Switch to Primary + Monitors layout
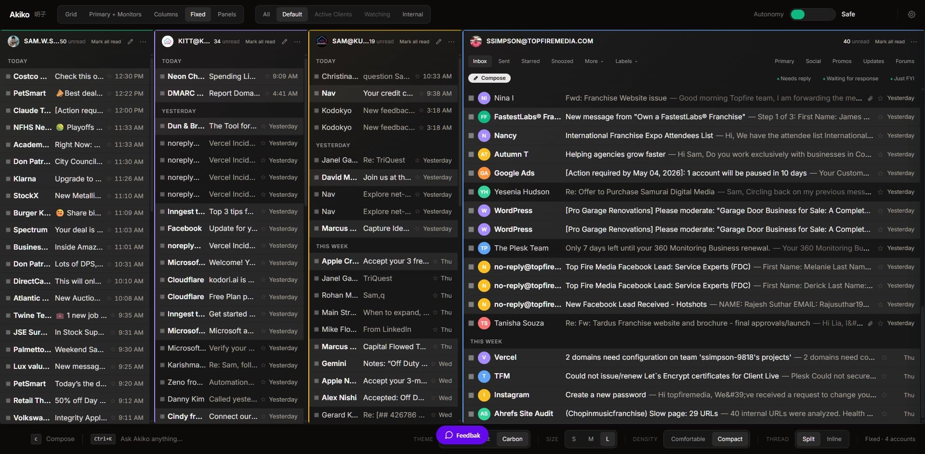Screen dimensions: 925x454 (x=115, y=14)
